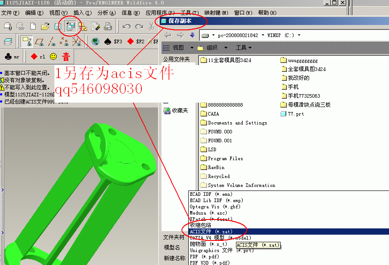389x265 pixels.
Task: Open the 分析(A) menu
Action: coord(107,13)
